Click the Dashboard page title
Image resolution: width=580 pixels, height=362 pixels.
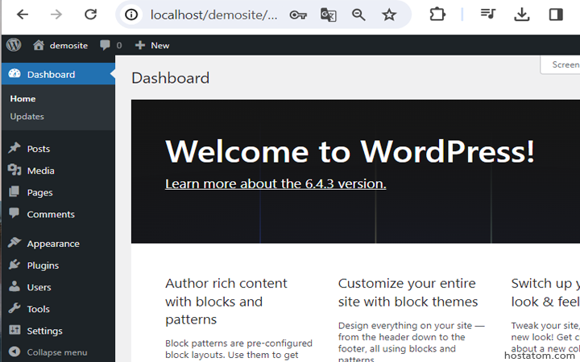(170, 78)
